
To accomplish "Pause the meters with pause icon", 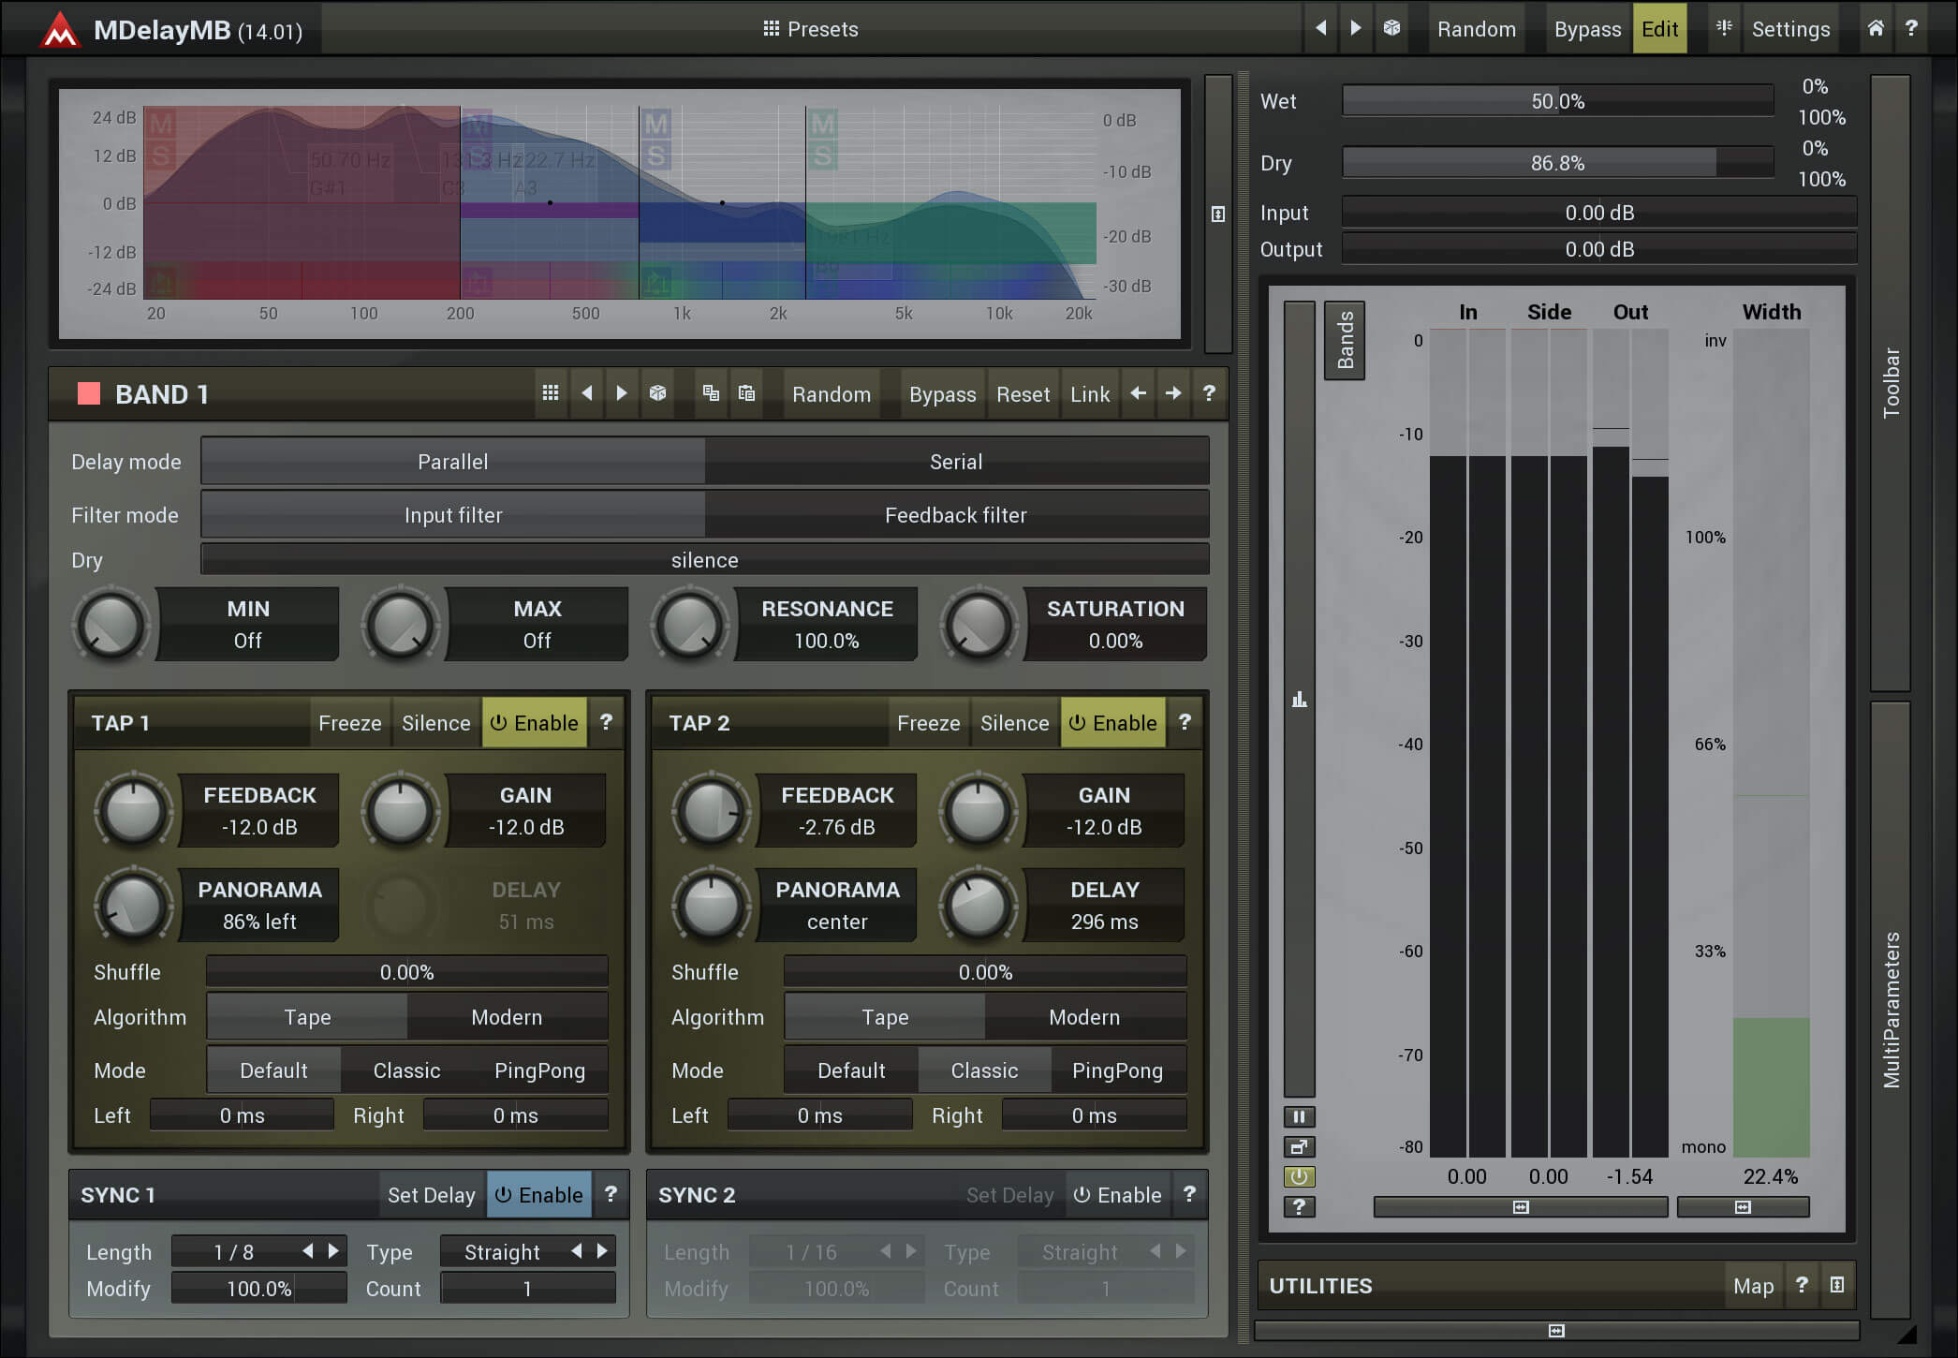I will (x=1299, y=1116).
